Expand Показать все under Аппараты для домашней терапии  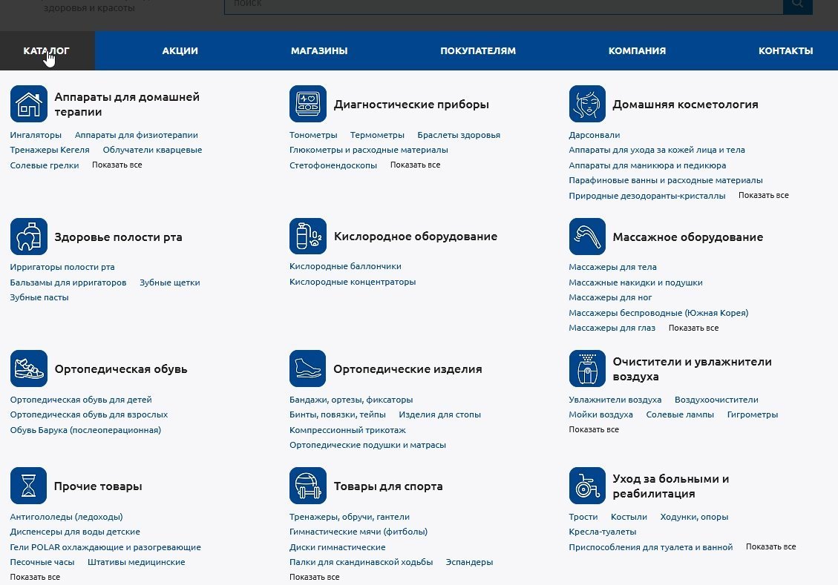[x=117, y=165]
